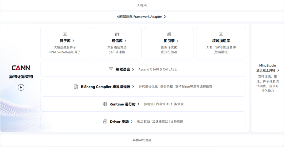Open the 算子库 title link
284x147 pixels.
(x=65, y=41)
